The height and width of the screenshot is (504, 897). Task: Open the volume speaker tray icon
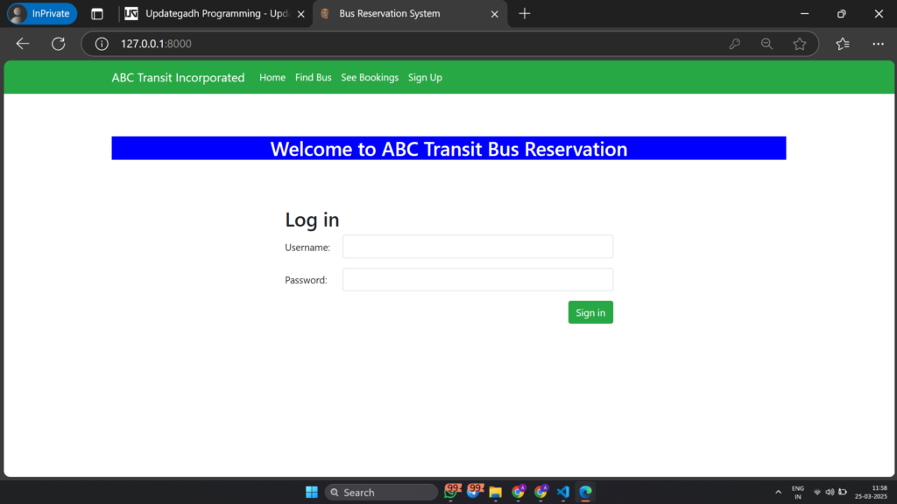pyautogui.click(x=830, y=492)
